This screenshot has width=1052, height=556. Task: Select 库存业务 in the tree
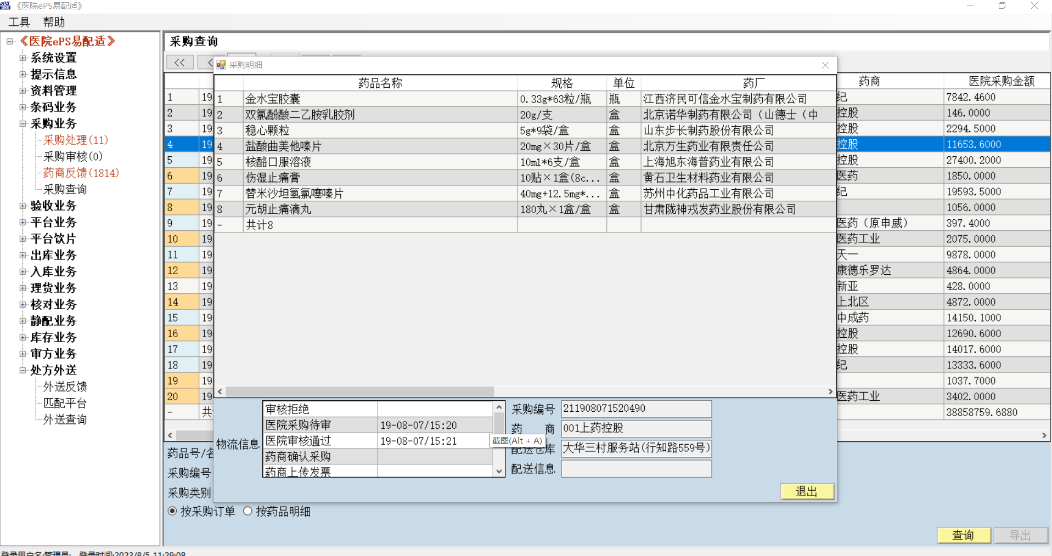53,337
